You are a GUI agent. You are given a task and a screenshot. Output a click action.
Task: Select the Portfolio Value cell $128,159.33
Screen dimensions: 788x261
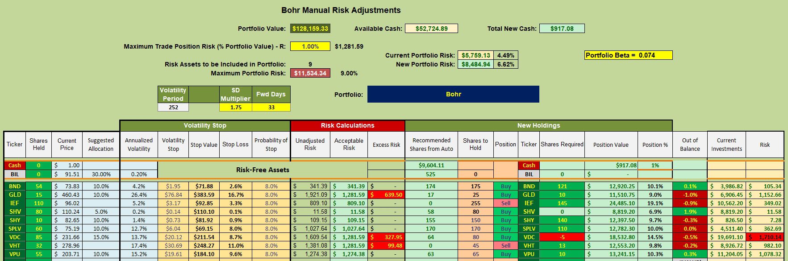pos(310,29)
